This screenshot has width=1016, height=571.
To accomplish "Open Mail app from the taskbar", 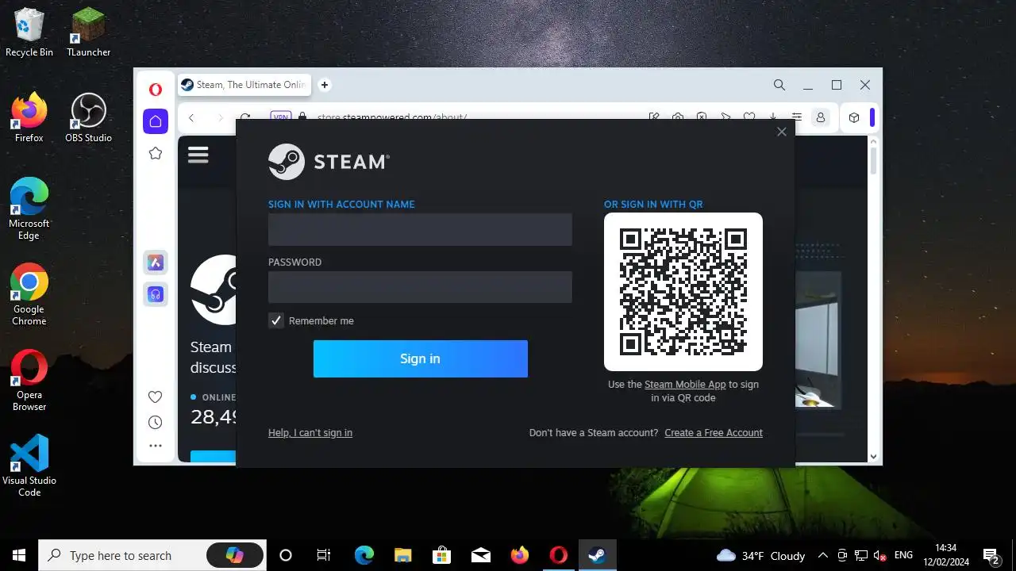I will (x=481, y=555).
